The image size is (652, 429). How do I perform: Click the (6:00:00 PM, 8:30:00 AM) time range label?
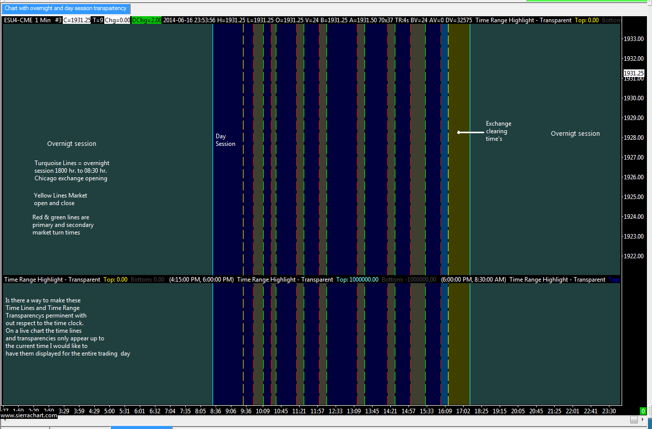pyautogui.click(x=473, y=280)
